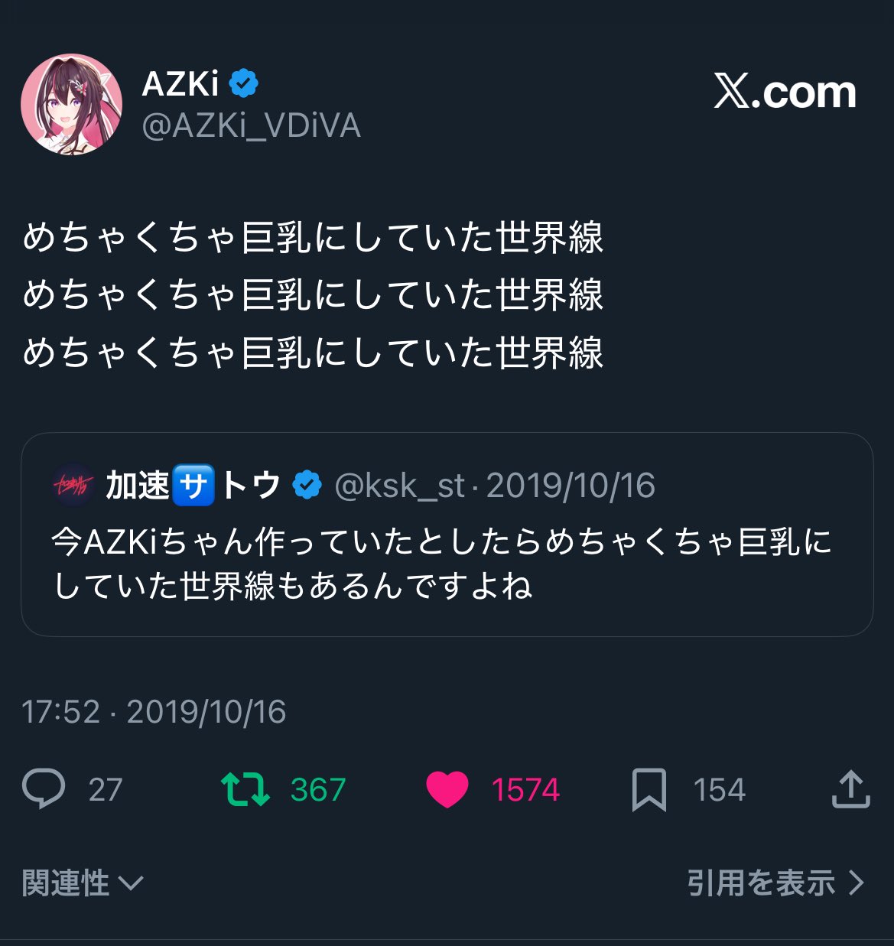Image resolution: width=894 pixels, height=946 pixels.
Task: Click the like count 1574
Action: (525, 790)
